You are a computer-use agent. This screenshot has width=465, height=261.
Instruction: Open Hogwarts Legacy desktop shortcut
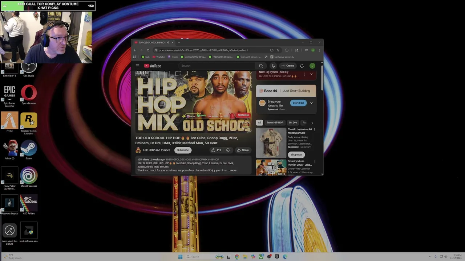9,205
